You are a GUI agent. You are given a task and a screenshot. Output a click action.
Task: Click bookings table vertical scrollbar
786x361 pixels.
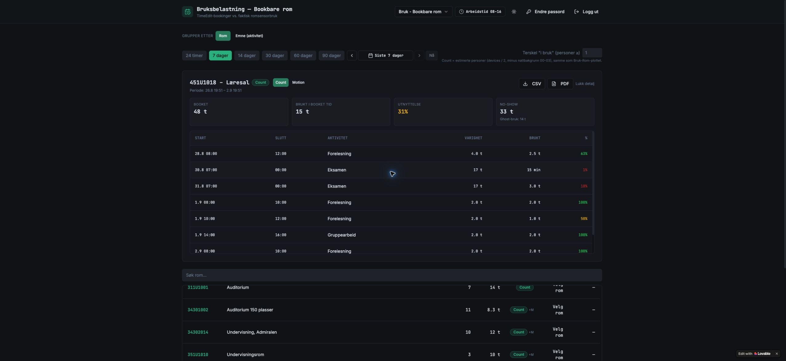[x=593, y=184]
